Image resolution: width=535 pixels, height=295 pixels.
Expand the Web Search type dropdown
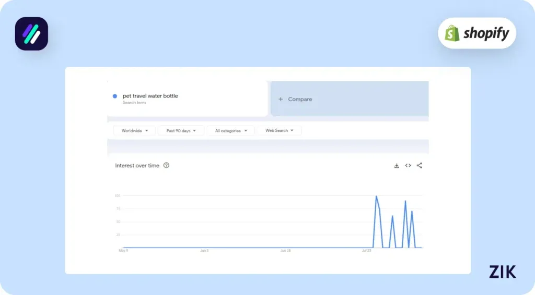[x=279, y=131]
